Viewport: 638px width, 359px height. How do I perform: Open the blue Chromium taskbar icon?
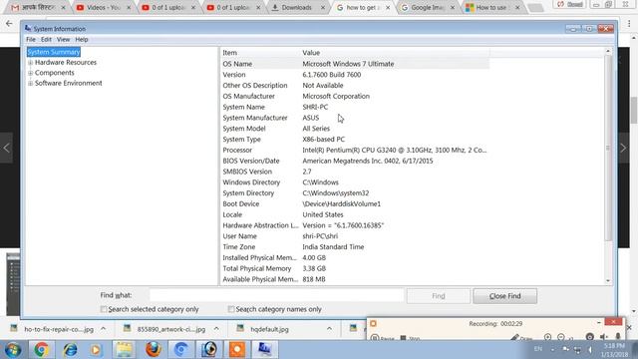click(x=181, y=350)
